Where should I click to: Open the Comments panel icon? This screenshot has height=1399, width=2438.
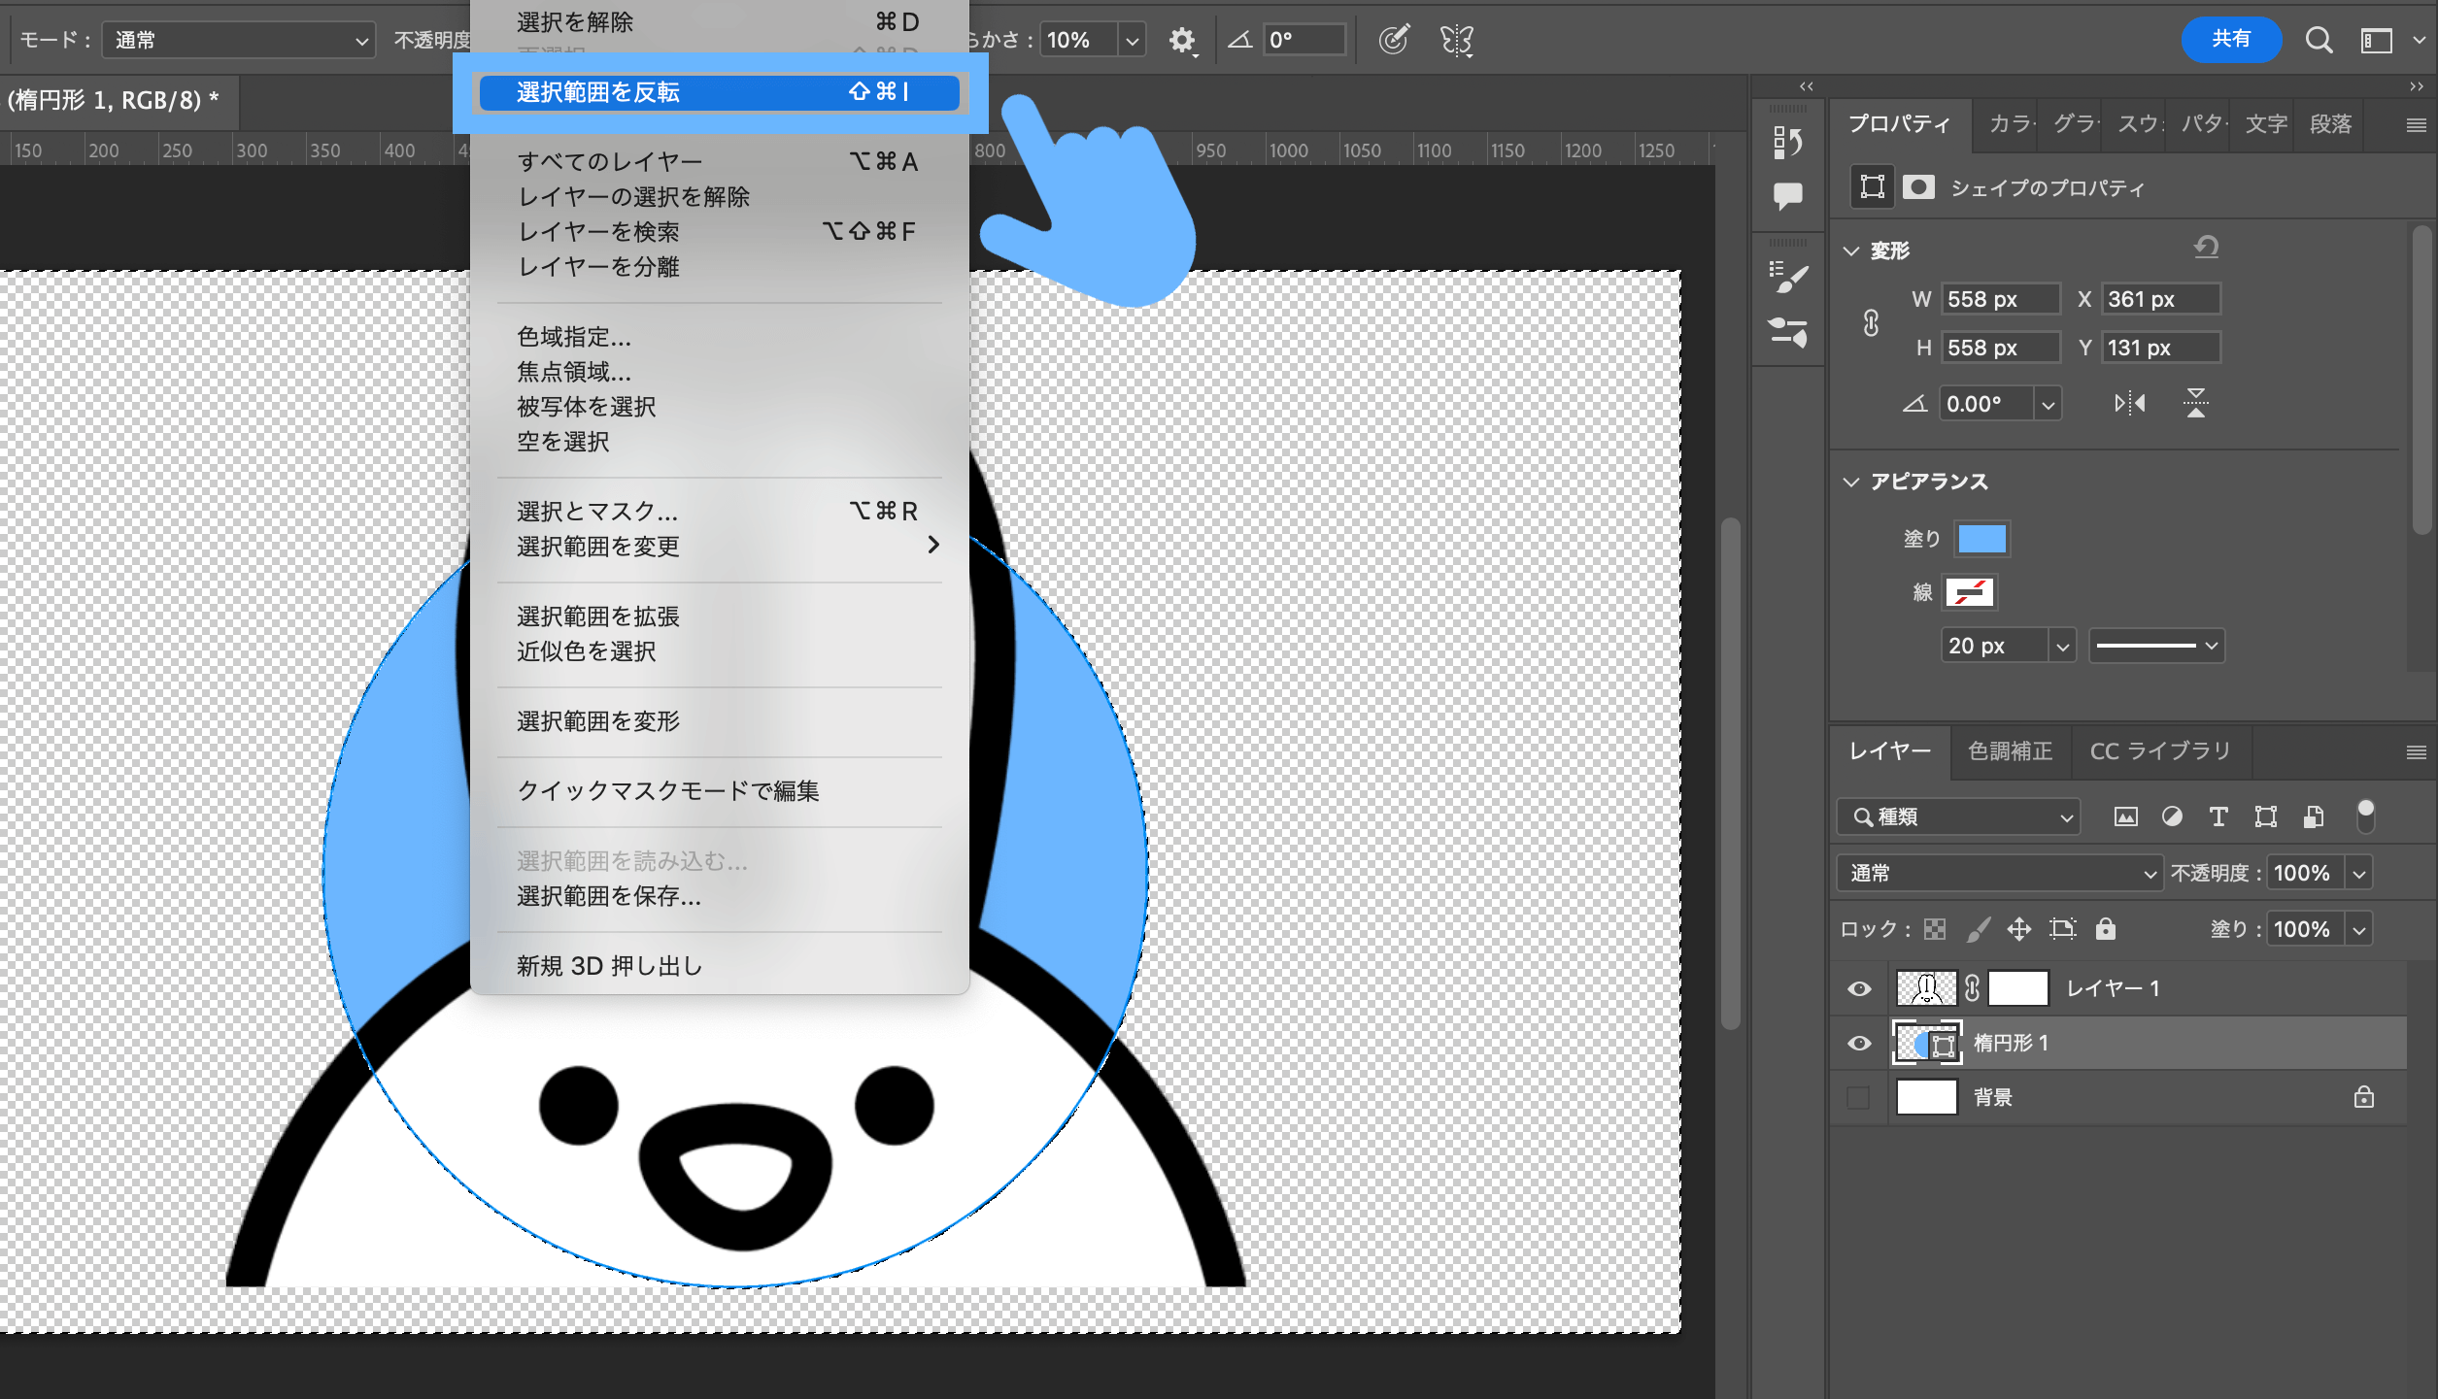(1787, 196)
